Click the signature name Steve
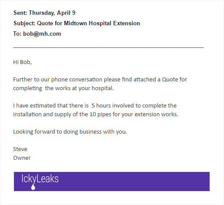This screenshot has height=205, width=224. pyautogui.click(x=20, y=149)
